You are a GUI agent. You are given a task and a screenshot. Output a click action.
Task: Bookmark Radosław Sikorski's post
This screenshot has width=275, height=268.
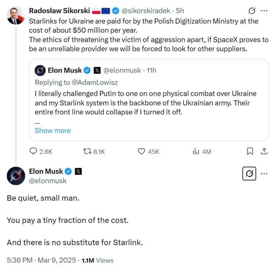pos(250,151)
